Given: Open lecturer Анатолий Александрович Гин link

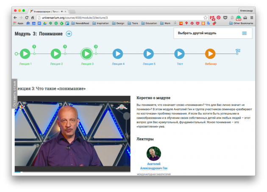Looking at the screenshot, I should click(x=153, y=166).
